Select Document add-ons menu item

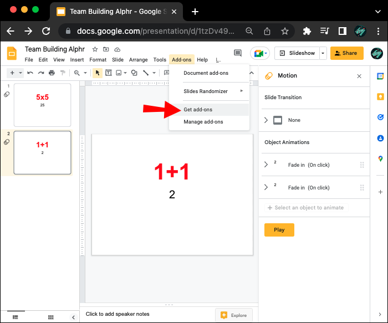pyautogui.click(x=209, y=73)
